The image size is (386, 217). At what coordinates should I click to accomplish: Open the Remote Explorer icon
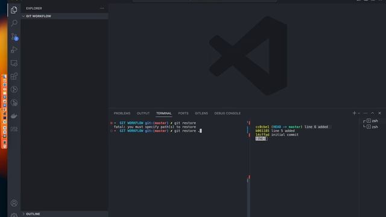coord(14,63)
